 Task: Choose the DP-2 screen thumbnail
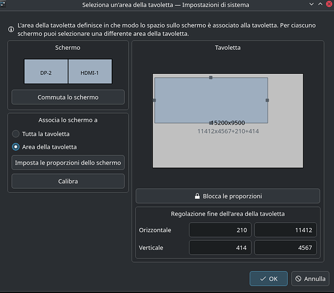[x=46, y=71]
